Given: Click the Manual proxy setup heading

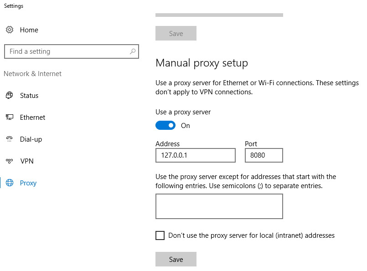Looking at the screenshot, I should tap(202, 63).
